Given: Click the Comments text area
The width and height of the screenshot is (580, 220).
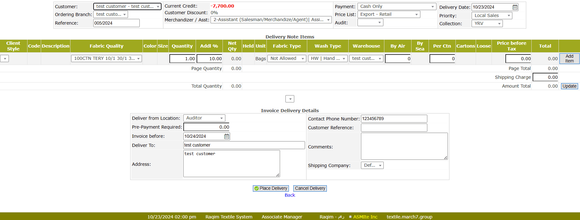Looking at the screenshot, I should point(404,146).
